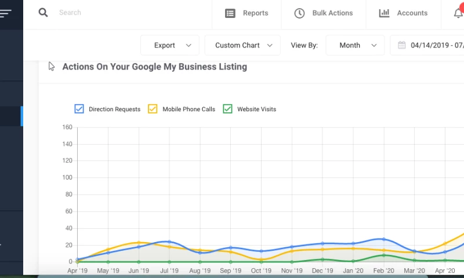Uncheck the Direction Requests series checkbox
464x278 pixels.
(x=79, y=109)
